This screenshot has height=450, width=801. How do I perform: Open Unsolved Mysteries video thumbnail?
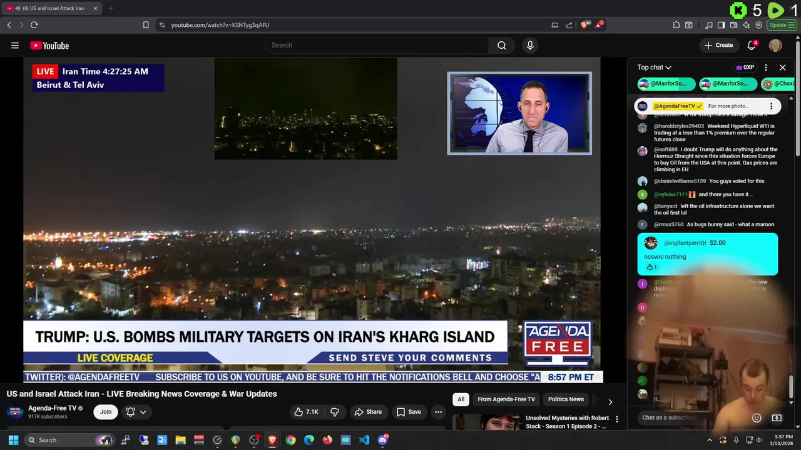[486, 422]
